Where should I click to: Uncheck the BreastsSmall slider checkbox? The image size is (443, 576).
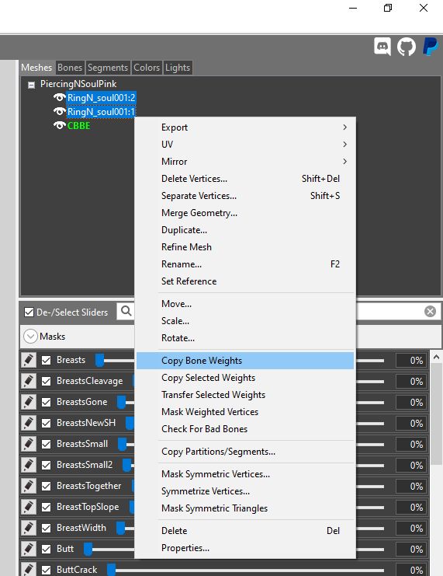47,444
